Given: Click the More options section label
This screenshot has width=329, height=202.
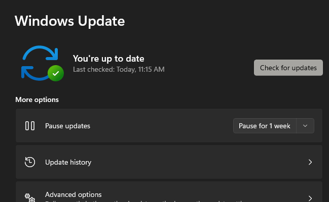Looking at the screenshot, I should tap(37, 99).
